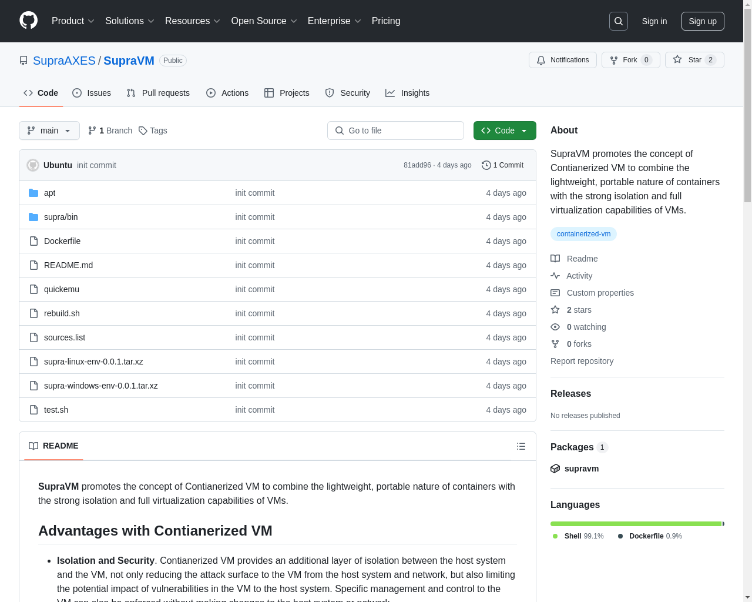The image size is (752, 602).
Task: Open the Insights tab
Action: [x=408, y=93]
